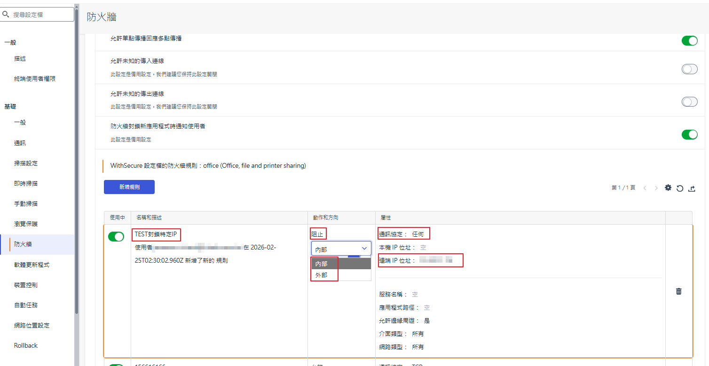Open 手動掃描 page
This screenshot has width=709, height=366.
pos(26,204)
